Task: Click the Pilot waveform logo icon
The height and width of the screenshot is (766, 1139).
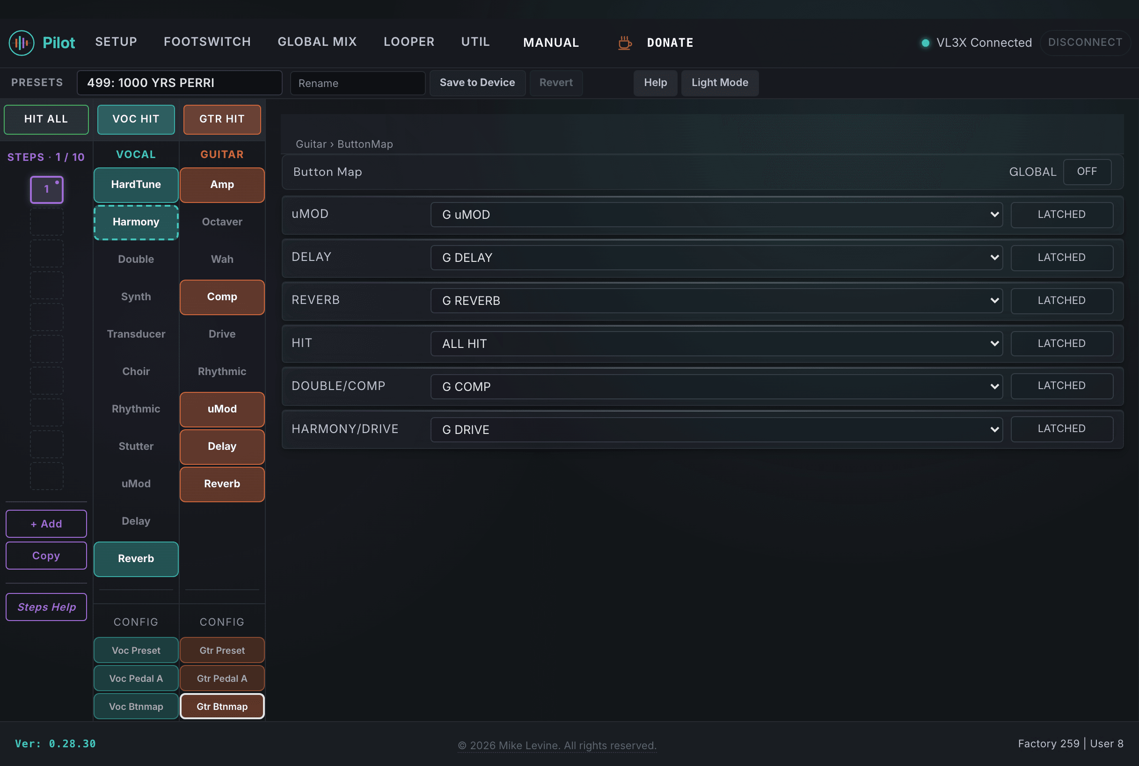Action: coord(22,43)
